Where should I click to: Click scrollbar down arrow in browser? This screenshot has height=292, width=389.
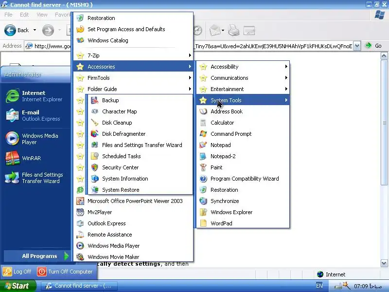pos(384,263)
